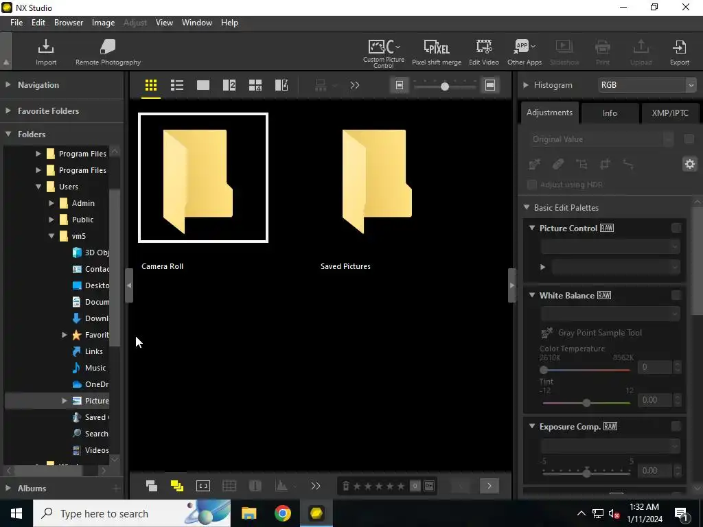
Task: Open the Window menu
Action: [197, 23]
